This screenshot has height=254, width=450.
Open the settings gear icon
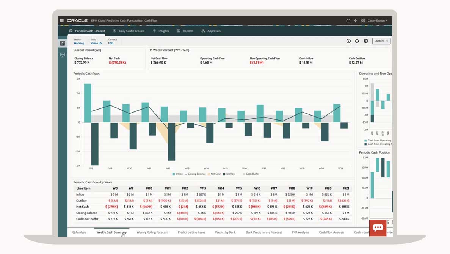tap(366, 41)
